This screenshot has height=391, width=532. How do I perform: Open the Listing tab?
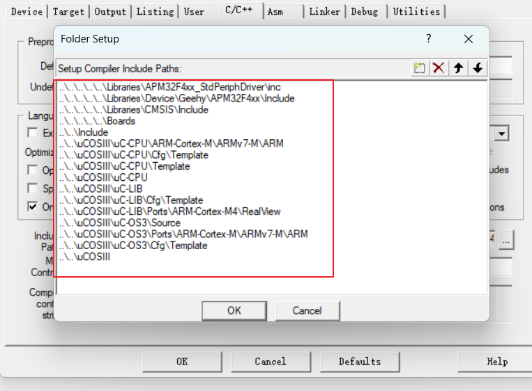[155, 12]
